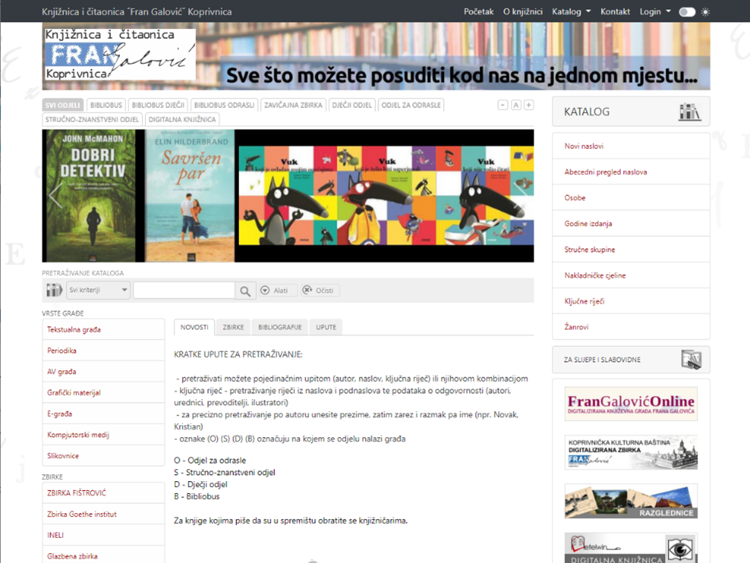Open Koprivnička kulturna baština banner
The height and width of the screenshot is (563, 750).
click(x=631, y=453)
